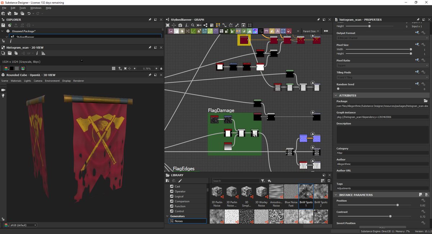Open the Environment menu in 3D View
Viewport: 432px width, 234px height.
(52, 81)
